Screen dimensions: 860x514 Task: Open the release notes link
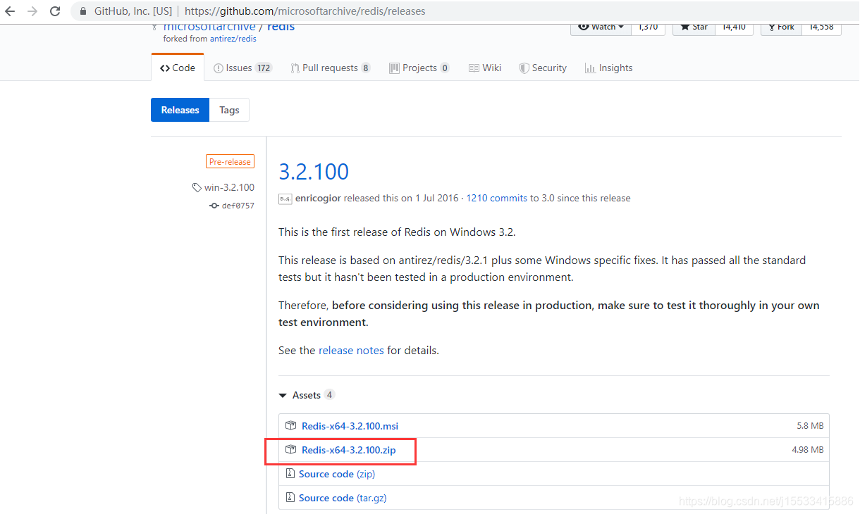pyautogui.click(x=351, y=350)
